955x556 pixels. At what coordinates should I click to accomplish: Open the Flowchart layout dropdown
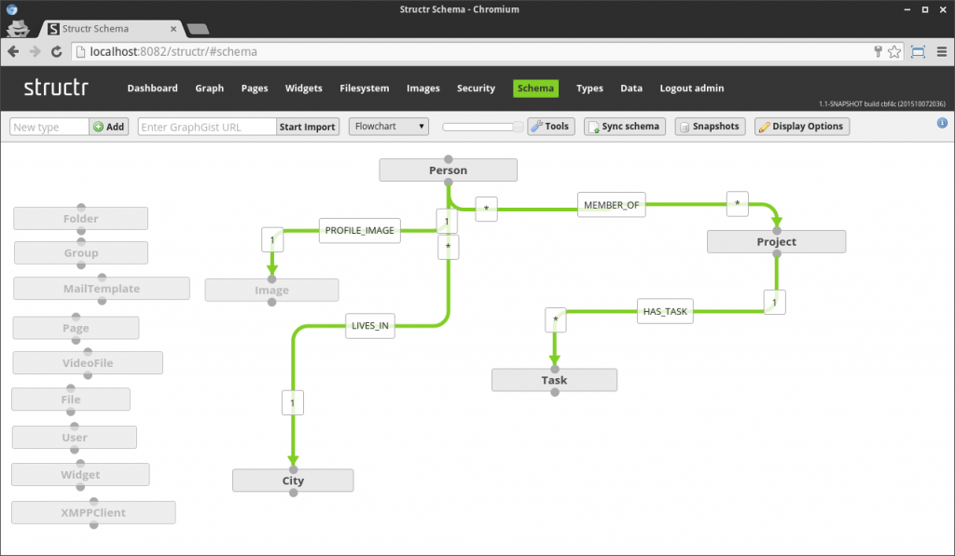(388, 126)
